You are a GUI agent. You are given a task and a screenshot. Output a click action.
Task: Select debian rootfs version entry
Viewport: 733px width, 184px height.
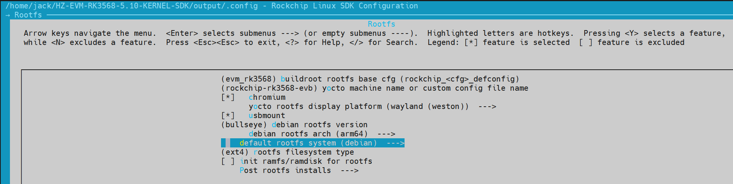point(319,125)
